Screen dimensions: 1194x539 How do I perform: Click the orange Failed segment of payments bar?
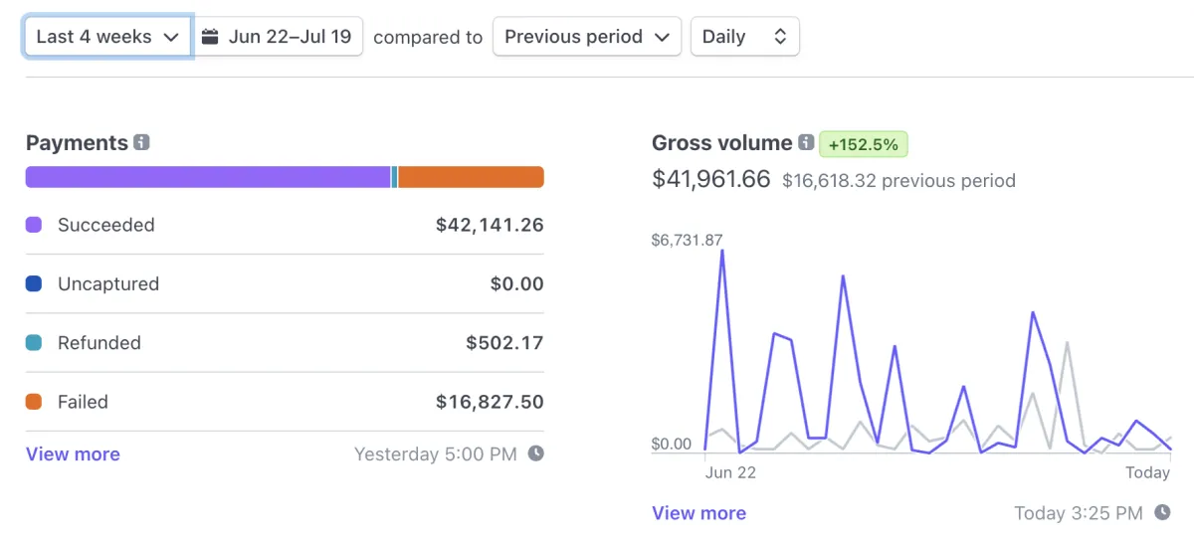pos(471,177)
